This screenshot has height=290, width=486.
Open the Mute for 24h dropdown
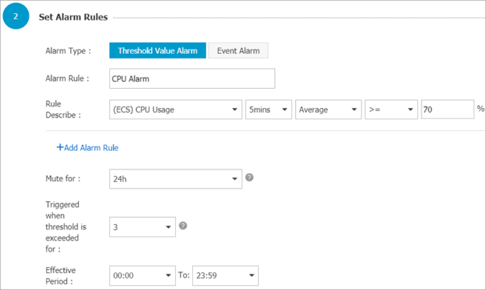[x=175, y=178]
